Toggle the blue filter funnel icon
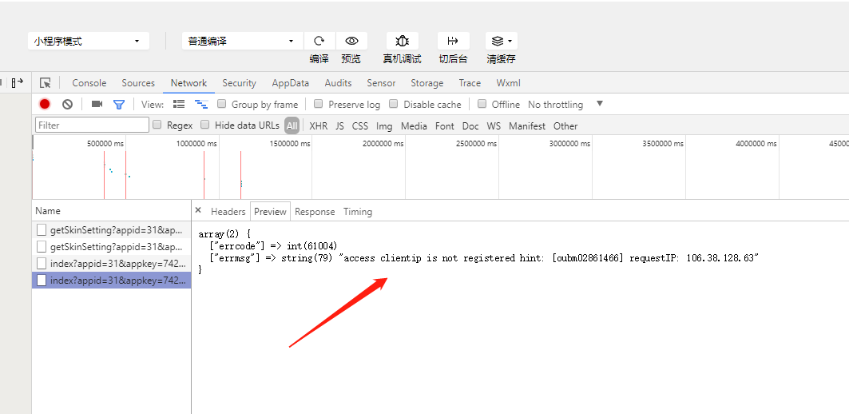Image resolution: width=849 pixels, height=414 pixels. coord(118,104)
